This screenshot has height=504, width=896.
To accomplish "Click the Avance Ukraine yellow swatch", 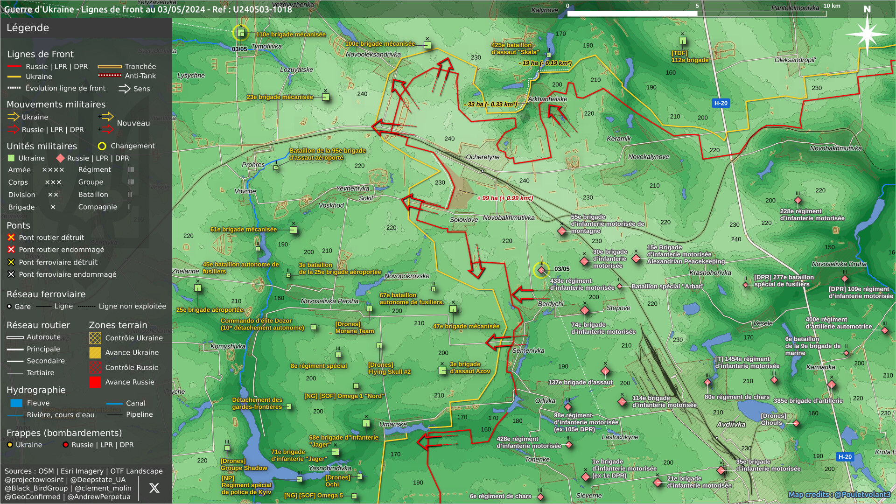I will (95, 353).
